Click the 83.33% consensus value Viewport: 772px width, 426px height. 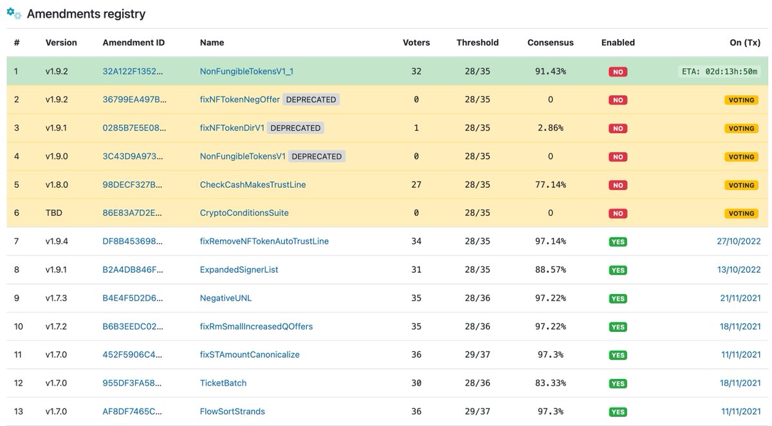(x=551, y=383)
